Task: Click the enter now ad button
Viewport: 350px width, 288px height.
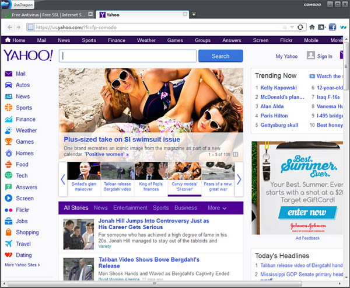Action: click(307, 212)
